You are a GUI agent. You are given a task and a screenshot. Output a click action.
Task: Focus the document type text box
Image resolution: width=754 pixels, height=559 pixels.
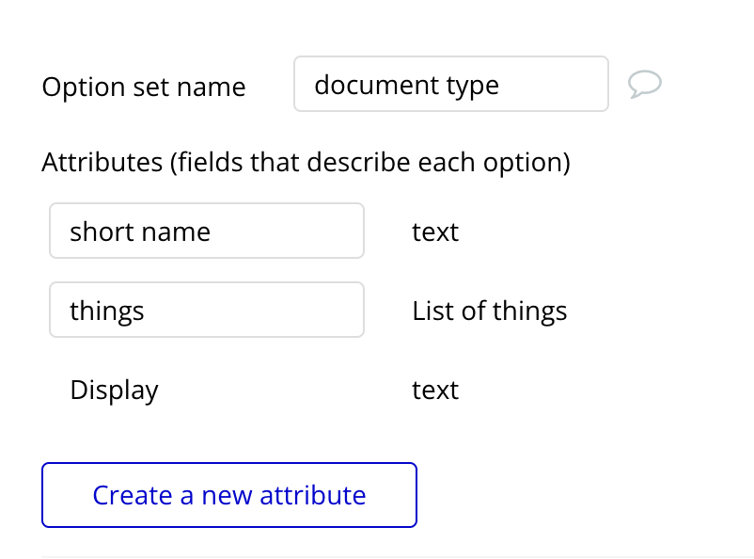(x=450, y=85)
